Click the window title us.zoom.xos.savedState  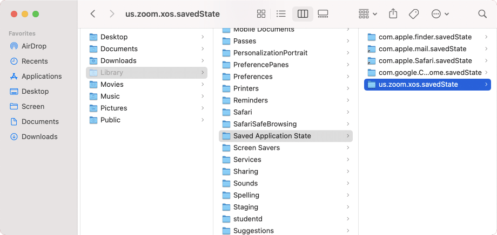172,14
